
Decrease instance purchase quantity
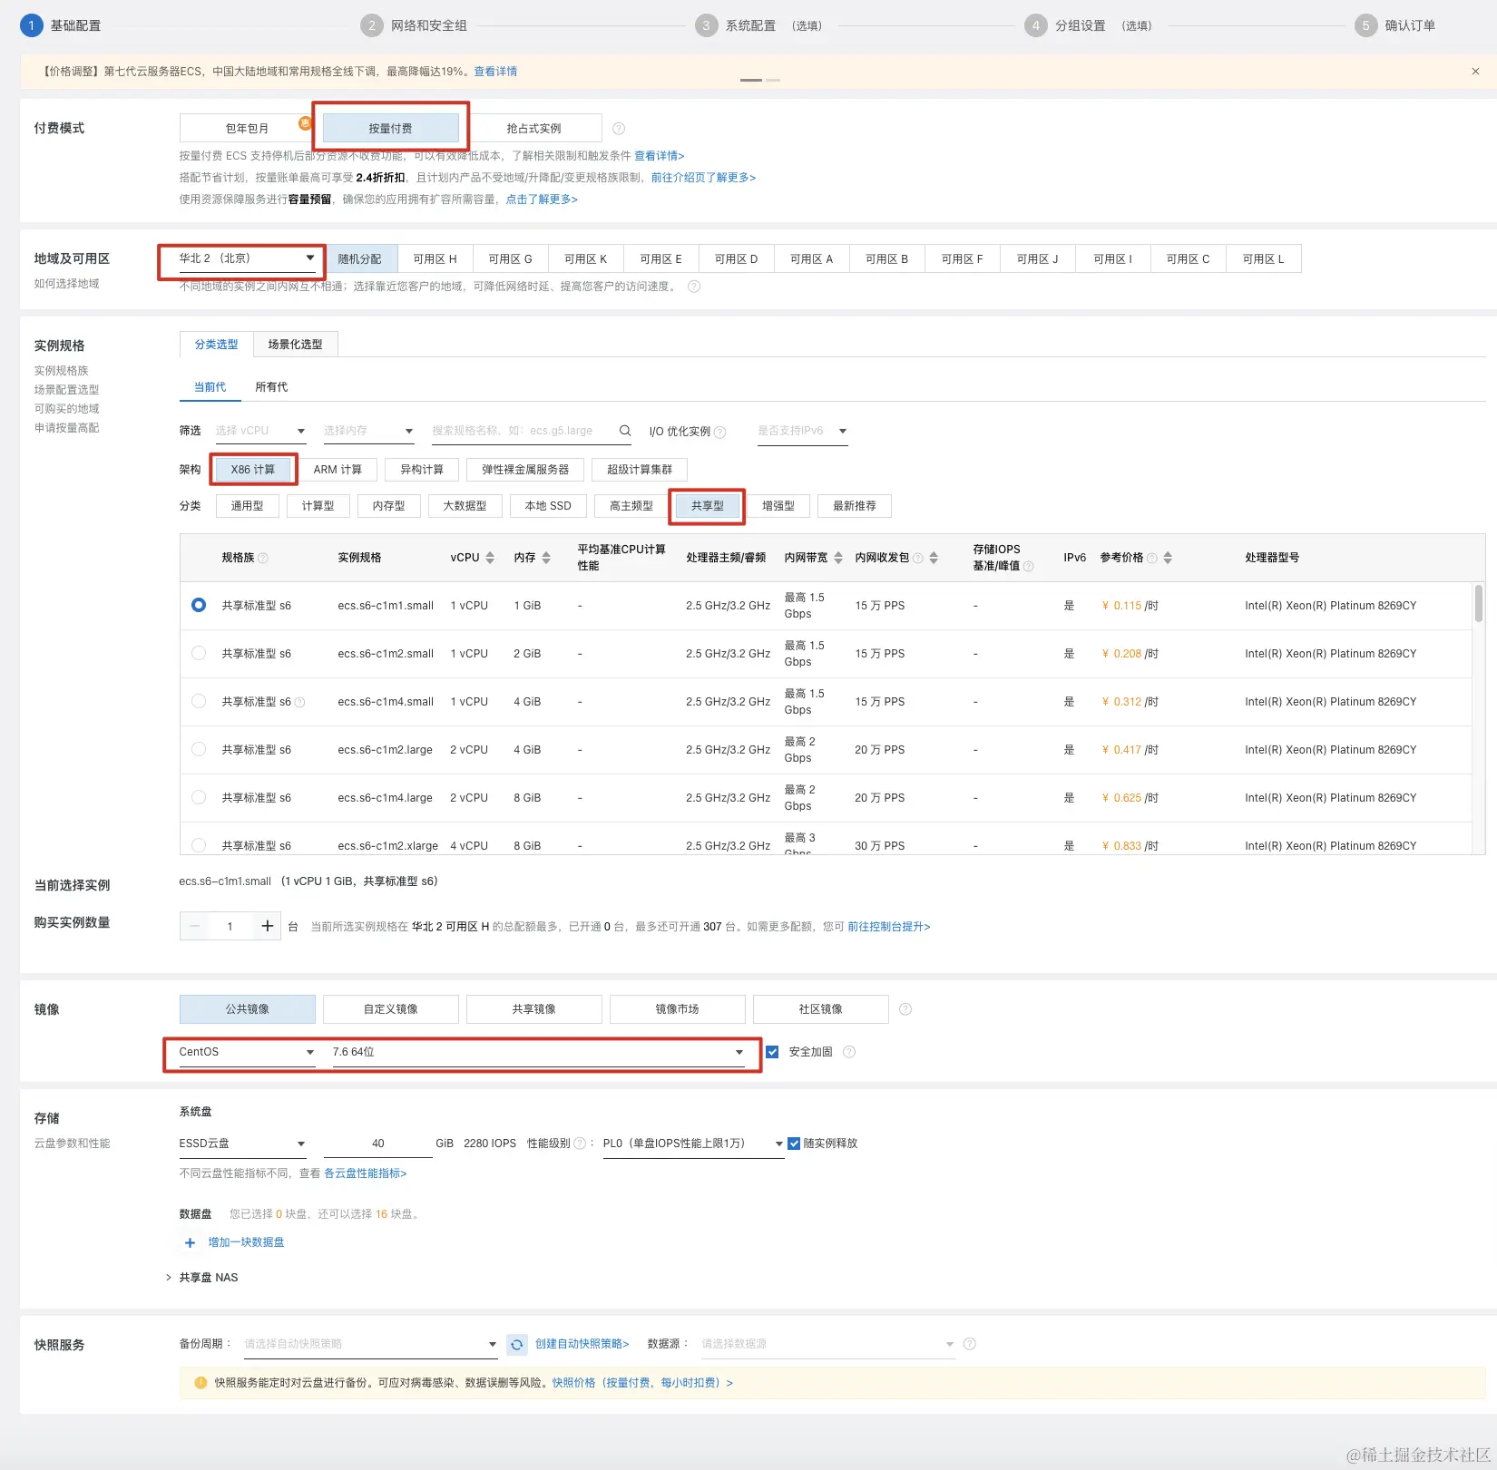(194, 926)
